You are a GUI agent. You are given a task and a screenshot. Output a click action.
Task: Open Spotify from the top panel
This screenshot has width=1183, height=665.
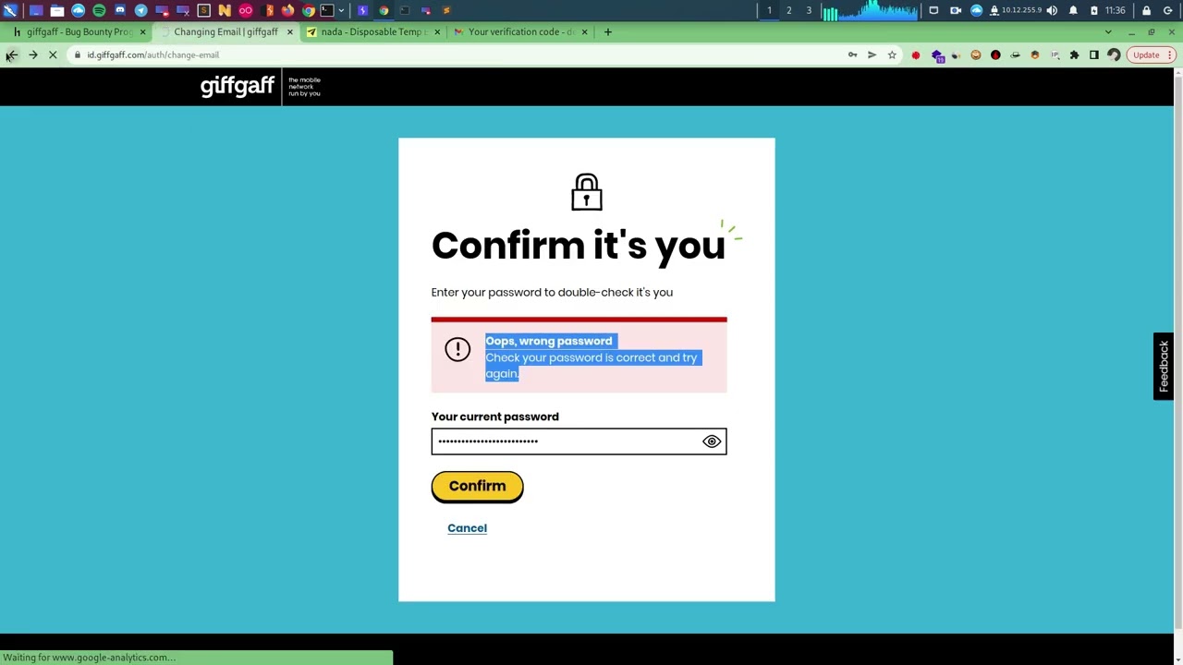coord(99,10)
